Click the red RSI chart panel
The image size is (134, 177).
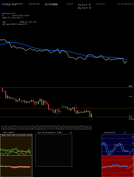[118, 166]
